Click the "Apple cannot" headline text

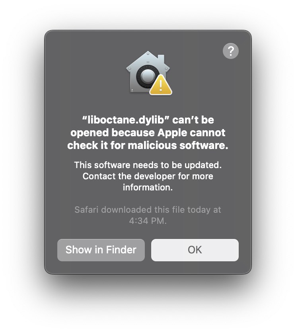pos(191,133)
